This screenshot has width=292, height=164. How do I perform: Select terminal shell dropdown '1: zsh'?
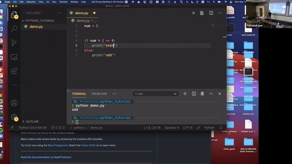point(156,94)
